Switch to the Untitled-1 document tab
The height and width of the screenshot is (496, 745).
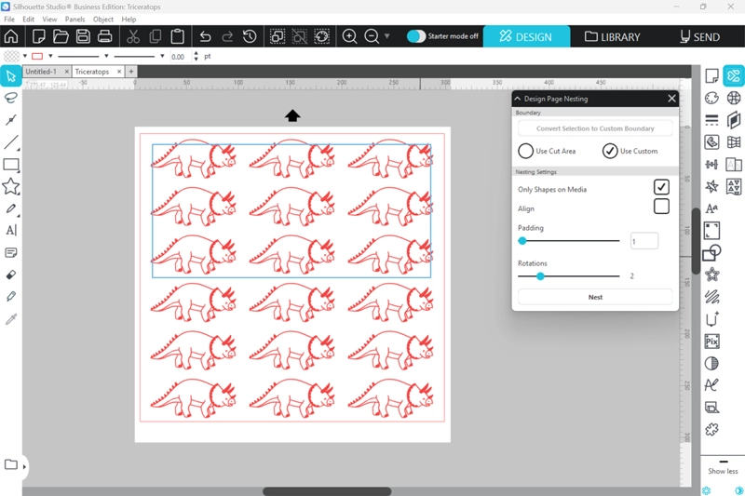[42, 72]
